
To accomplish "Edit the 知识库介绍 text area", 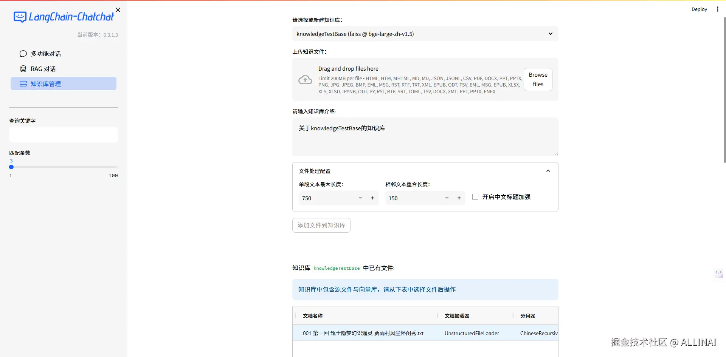I will pyautogui.click(x=425, y=137).
